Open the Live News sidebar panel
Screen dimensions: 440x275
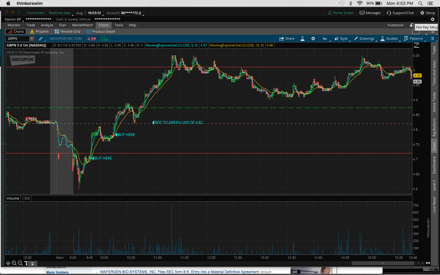434,205
